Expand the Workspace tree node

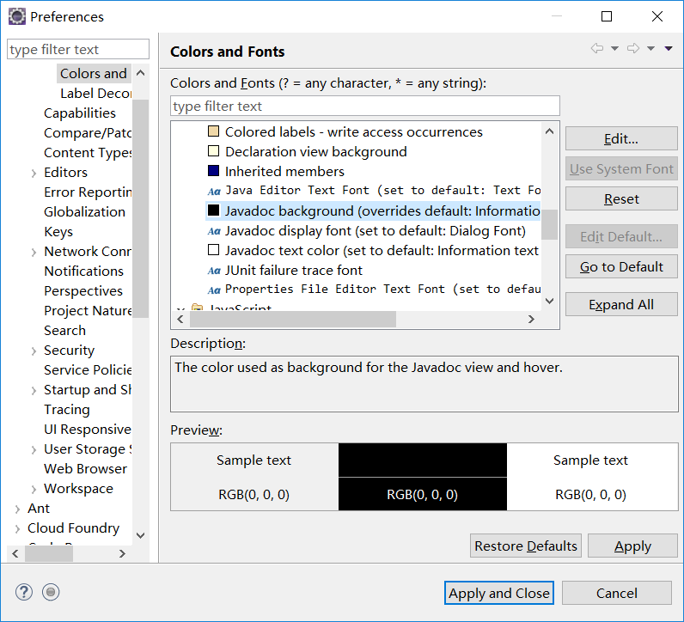coord(34,490)
